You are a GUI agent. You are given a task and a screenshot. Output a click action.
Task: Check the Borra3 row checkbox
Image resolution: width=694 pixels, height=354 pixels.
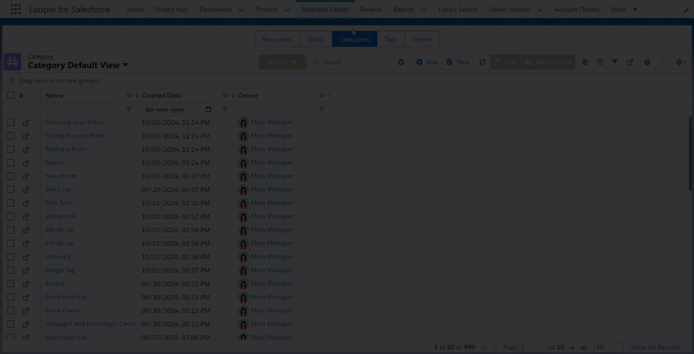coord(11,283)
